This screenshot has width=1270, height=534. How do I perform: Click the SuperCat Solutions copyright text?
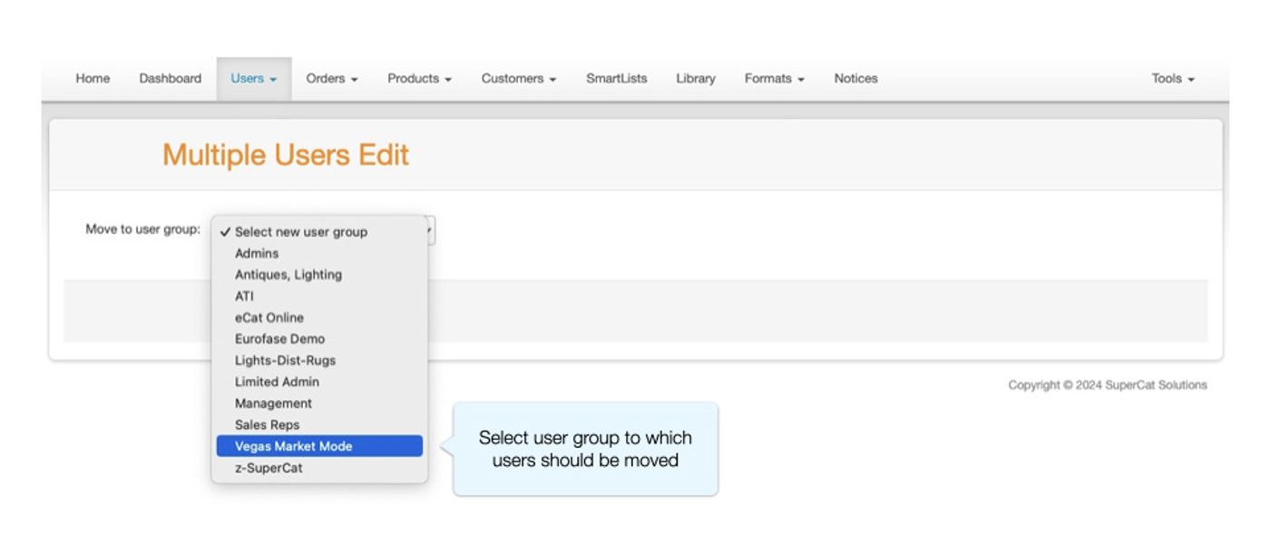(1108, 385)
